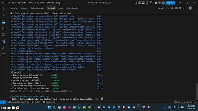The width and height of the screenshot is (198, 111).
Task: Open the Remote Explorer view
Action: tap(3, 35)
